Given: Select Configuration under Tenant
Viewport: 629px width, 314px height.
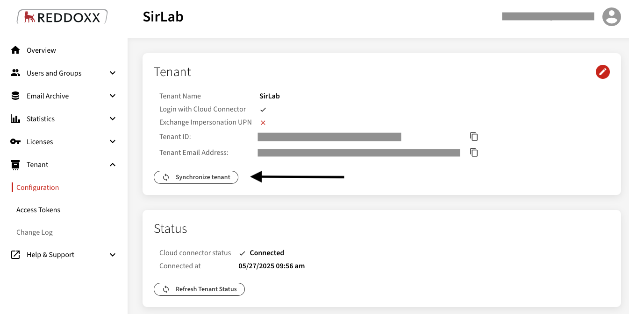Looking at the screenshot, I should coord(38,187).
